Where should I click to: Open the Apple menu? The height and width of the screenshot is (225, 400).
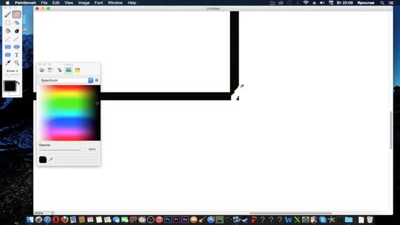coord(7,2)
